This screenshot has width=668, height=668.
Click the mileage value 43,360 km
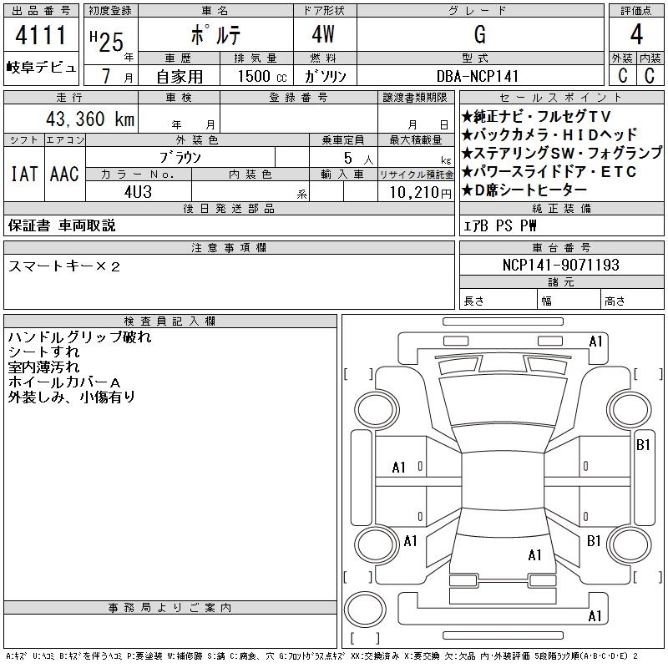[x=90, y=119]
